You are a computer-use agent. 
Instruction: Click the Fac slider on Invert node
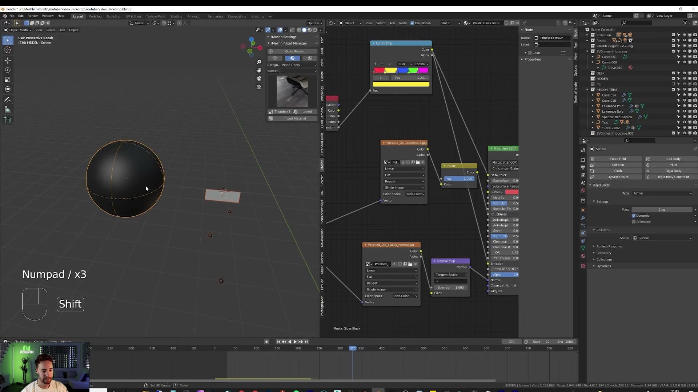(459, 179)
